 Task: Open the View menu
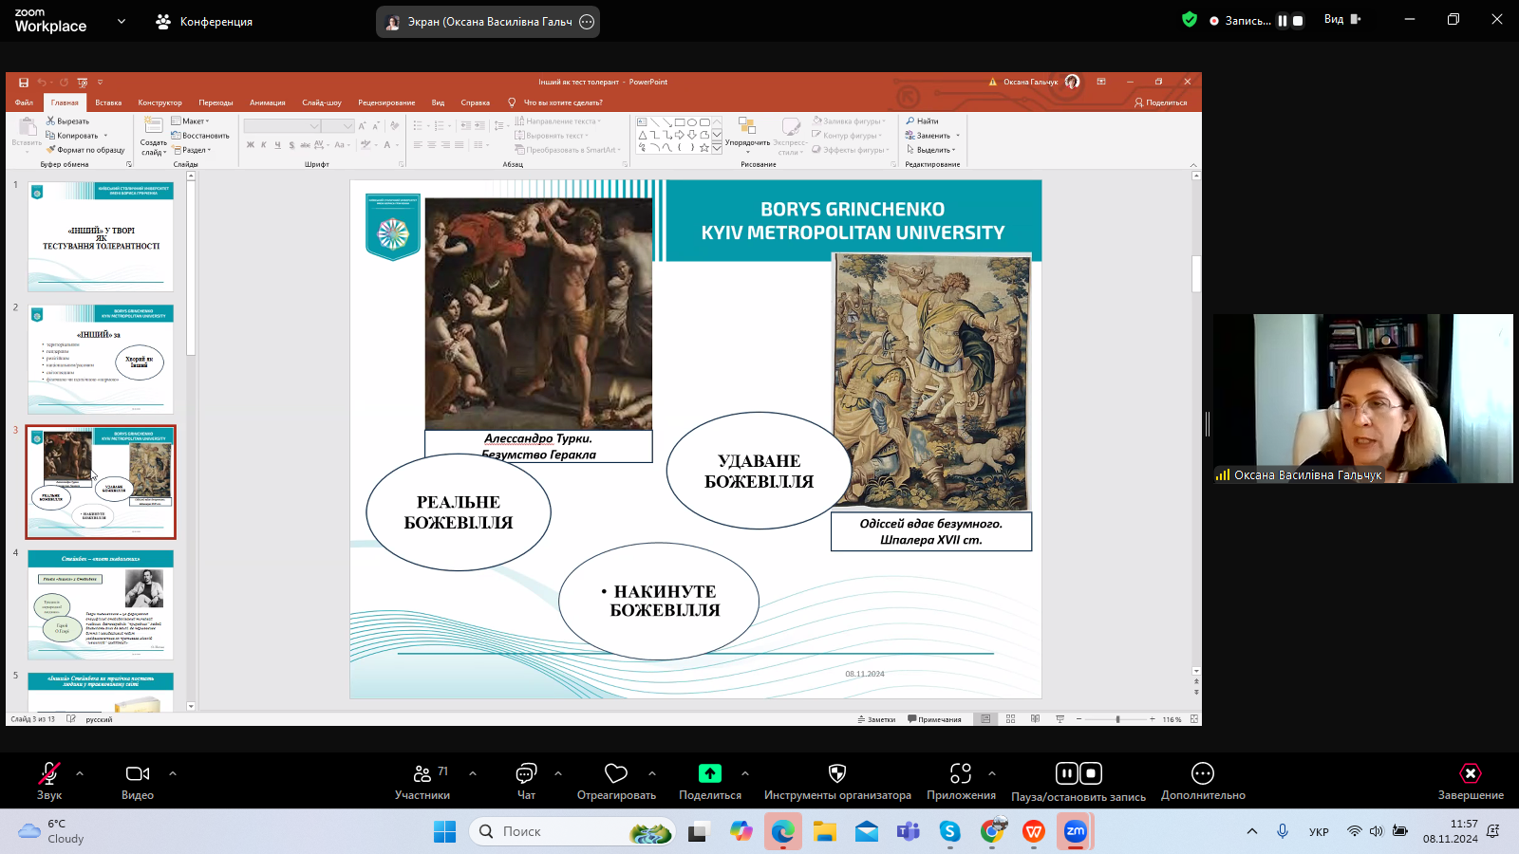click(x=1341, y=19)
